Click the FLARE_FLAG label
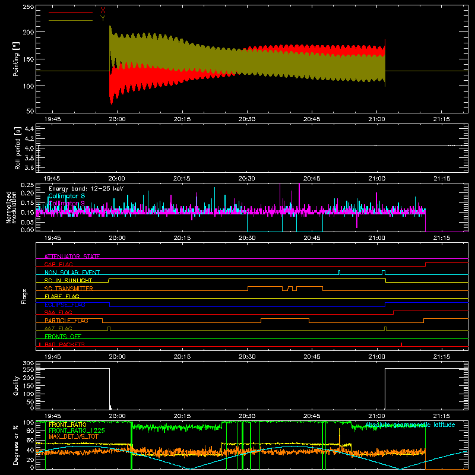475x475 pixels. (62, 296)
